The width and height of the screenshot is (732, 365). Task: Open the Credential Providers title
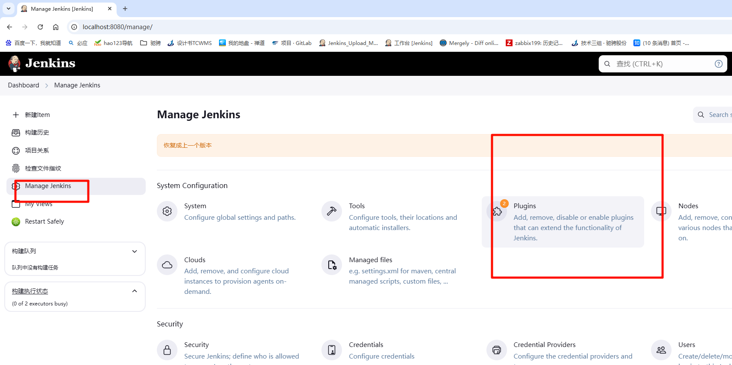[544, 345]
